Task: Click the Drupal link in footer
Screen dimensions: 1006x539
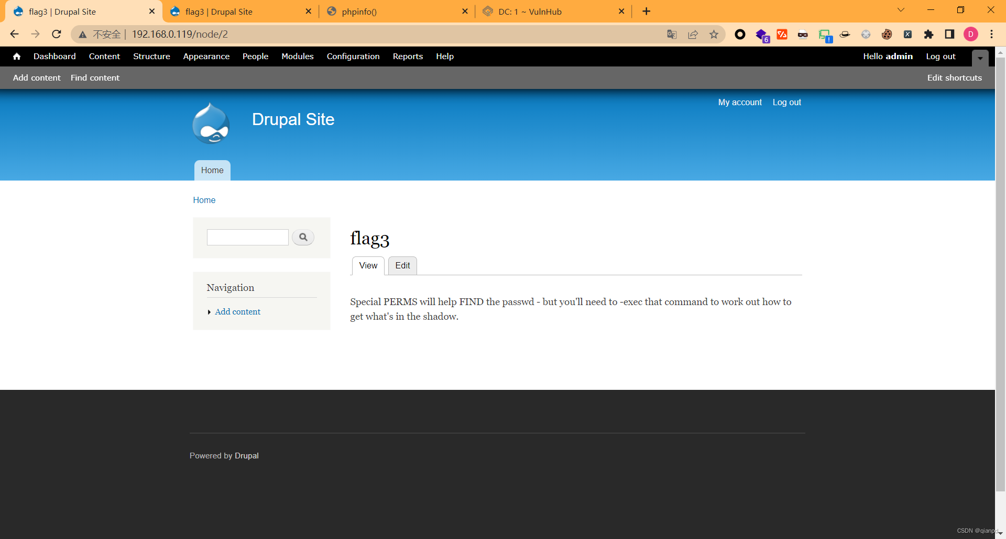Action: 246,456
